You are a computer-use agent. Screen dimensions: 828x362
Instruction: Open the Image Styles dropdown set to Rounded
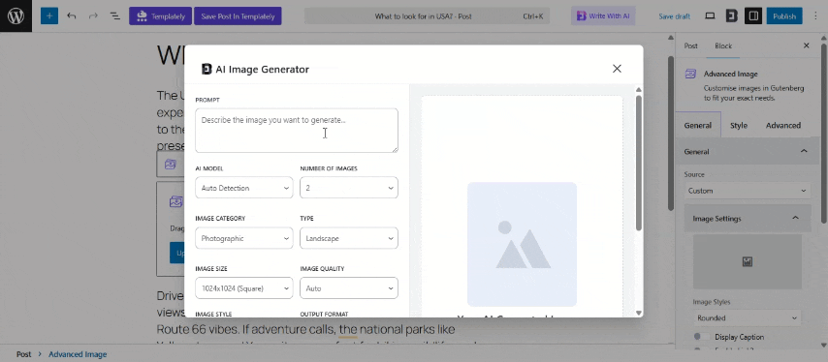(x=748, y=317)
